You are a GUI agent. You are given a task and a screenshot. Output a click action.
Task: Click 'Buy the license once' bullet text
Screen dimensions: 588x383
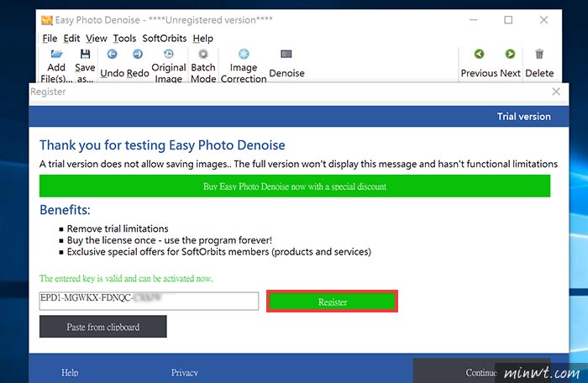tap(170, 240)
